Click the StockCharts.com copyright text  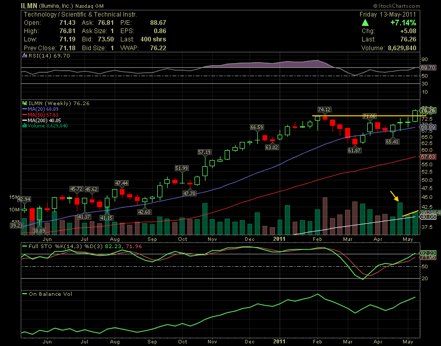click(x=396, y=6)
